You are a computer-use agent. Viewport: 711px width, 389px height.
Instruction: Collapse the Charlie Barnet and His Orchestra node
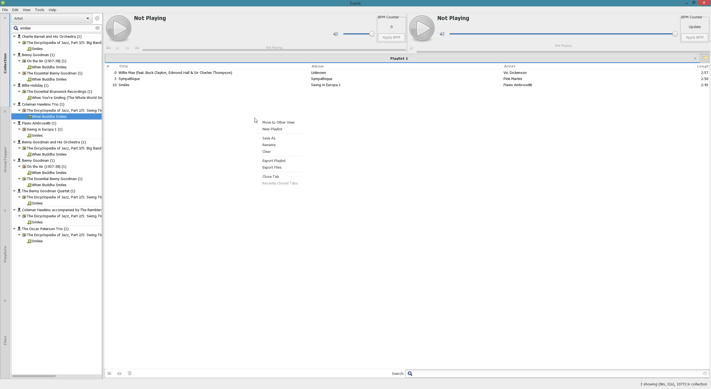tap(14, 36)
